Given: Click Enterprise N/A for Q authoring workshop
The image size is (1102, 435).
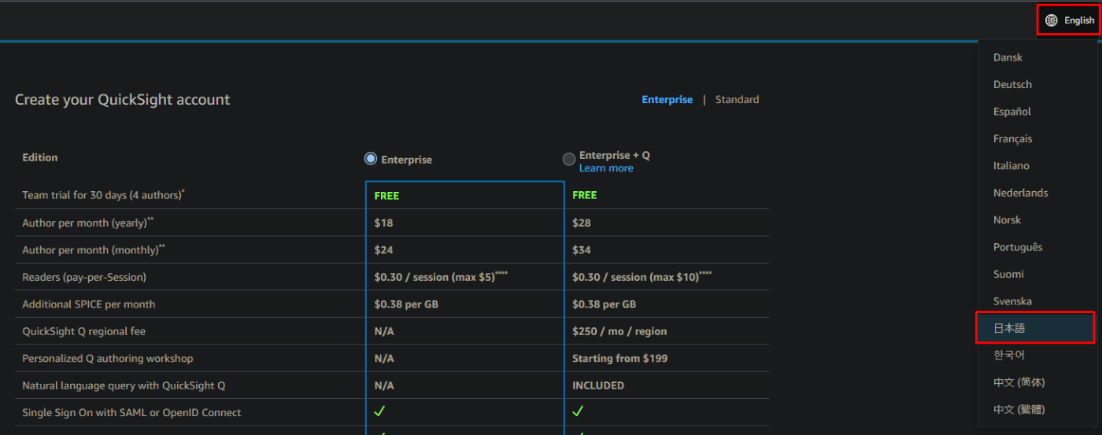Looking at the screenshot, I should [384, 359].
